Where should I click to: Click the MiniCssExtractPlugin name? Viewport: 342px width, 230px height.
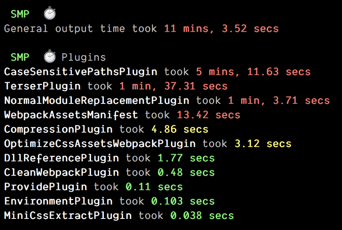68,215
